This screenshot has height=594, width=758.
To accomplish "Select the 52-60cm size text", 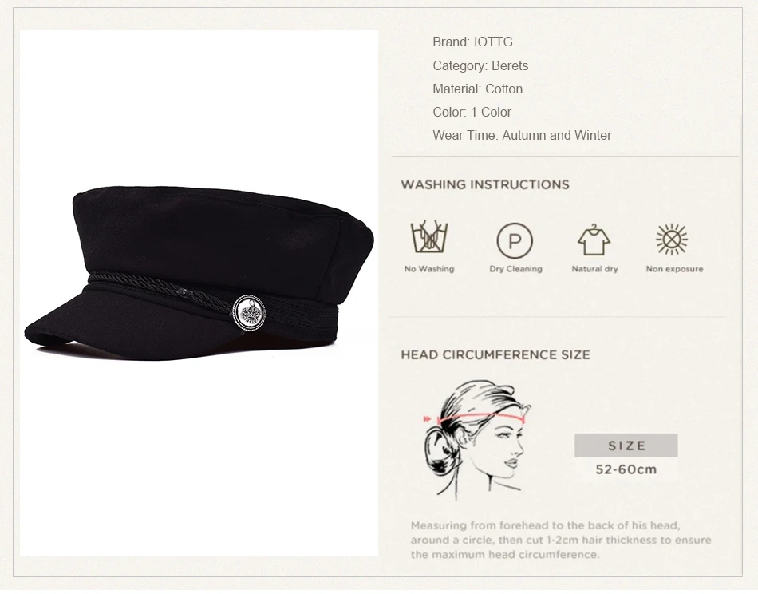I will [x=626, y=469].
